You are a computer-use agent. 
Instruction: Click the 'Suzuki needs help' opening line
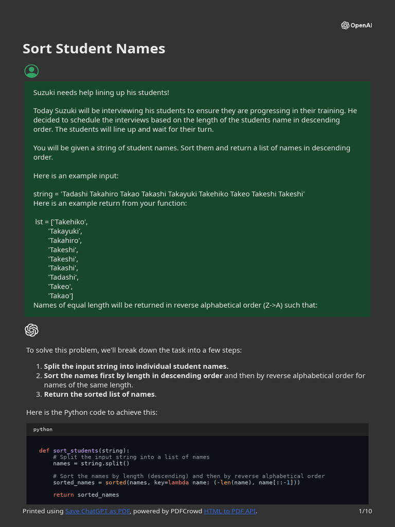click(x=101, y=92)
